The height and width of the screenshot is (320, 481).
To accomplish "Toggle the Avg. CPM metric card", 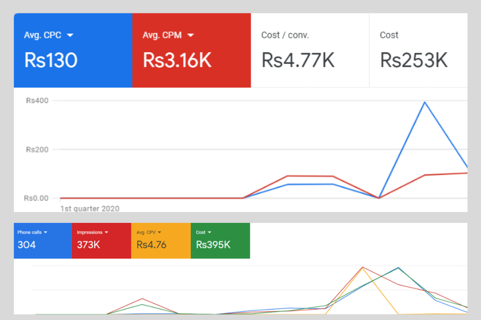I will click(x=191, y=50).
